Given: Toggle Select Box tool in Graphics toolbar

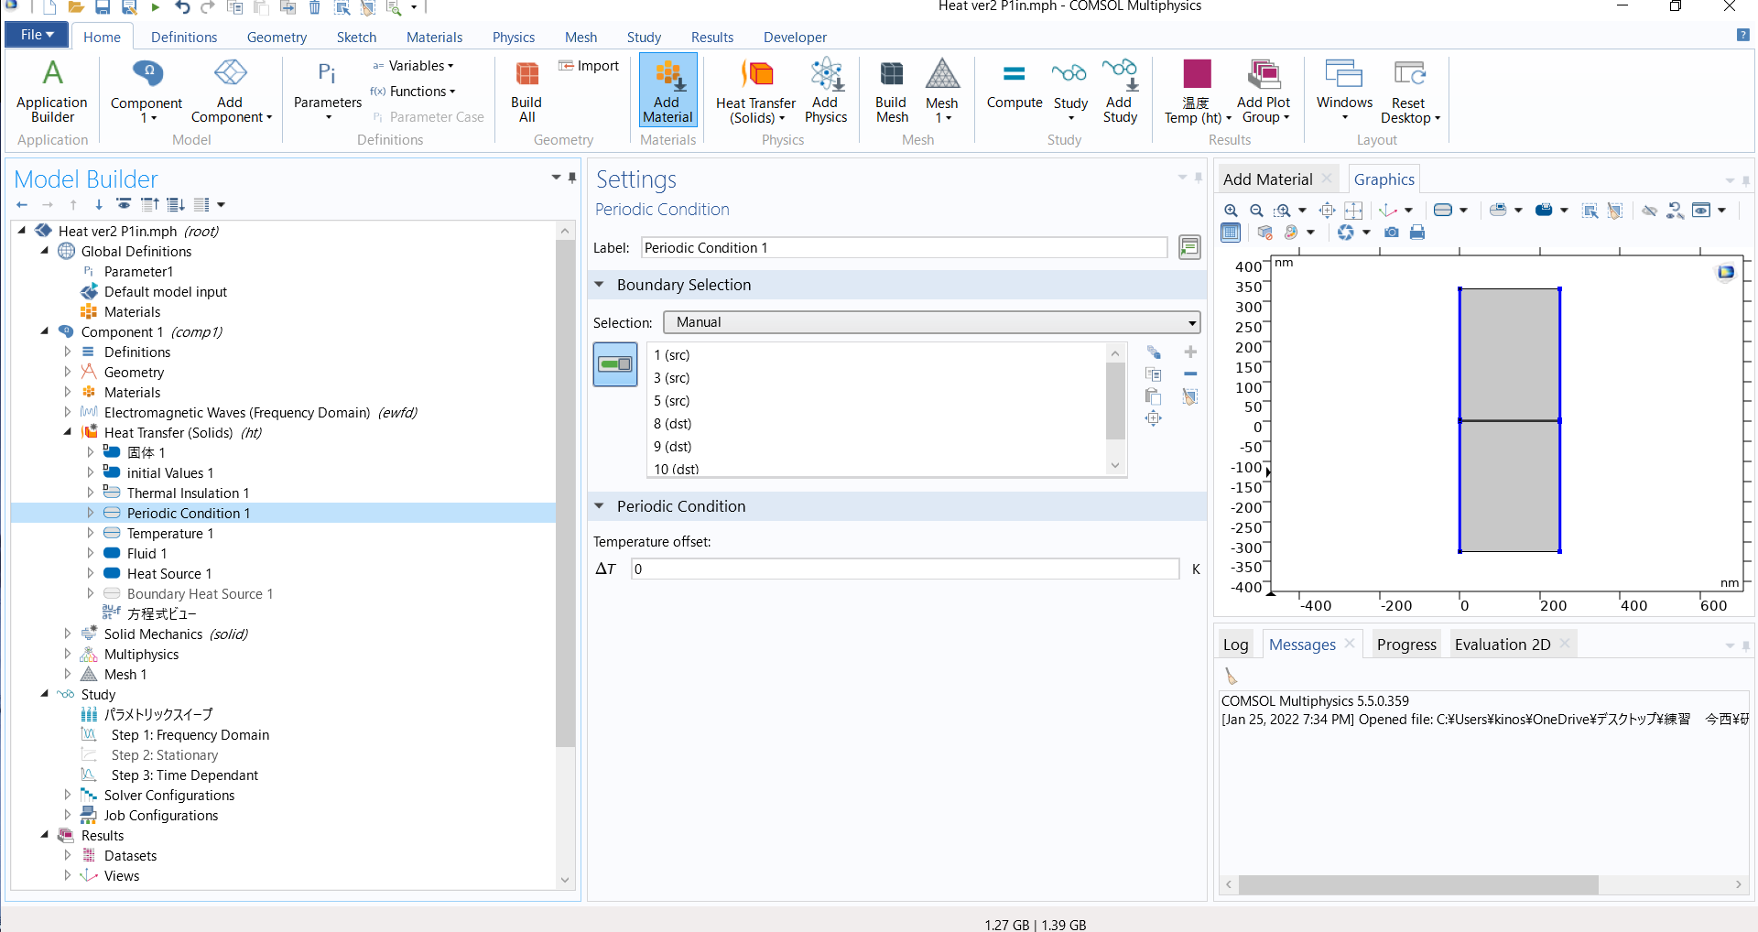Looking at the screenshot, I should click(x=1590, y=211).
